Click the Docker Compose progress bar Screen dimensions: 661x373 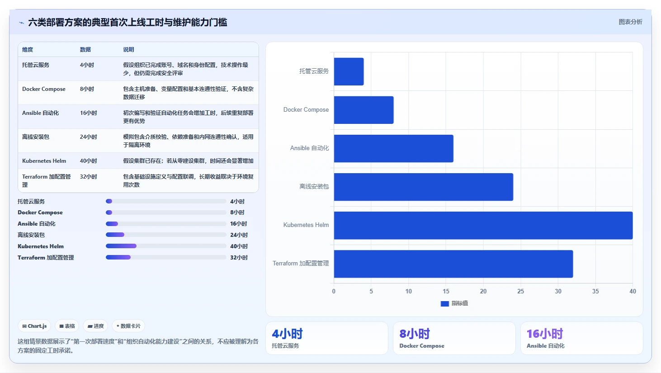pos(166,212)
